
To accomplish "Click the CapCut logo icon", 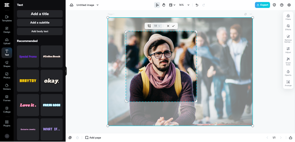I will 7,5.
